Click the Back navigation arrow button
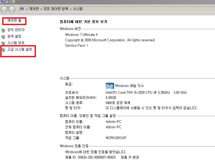Screen dimensions: 215x161 (x=4, y=10)
